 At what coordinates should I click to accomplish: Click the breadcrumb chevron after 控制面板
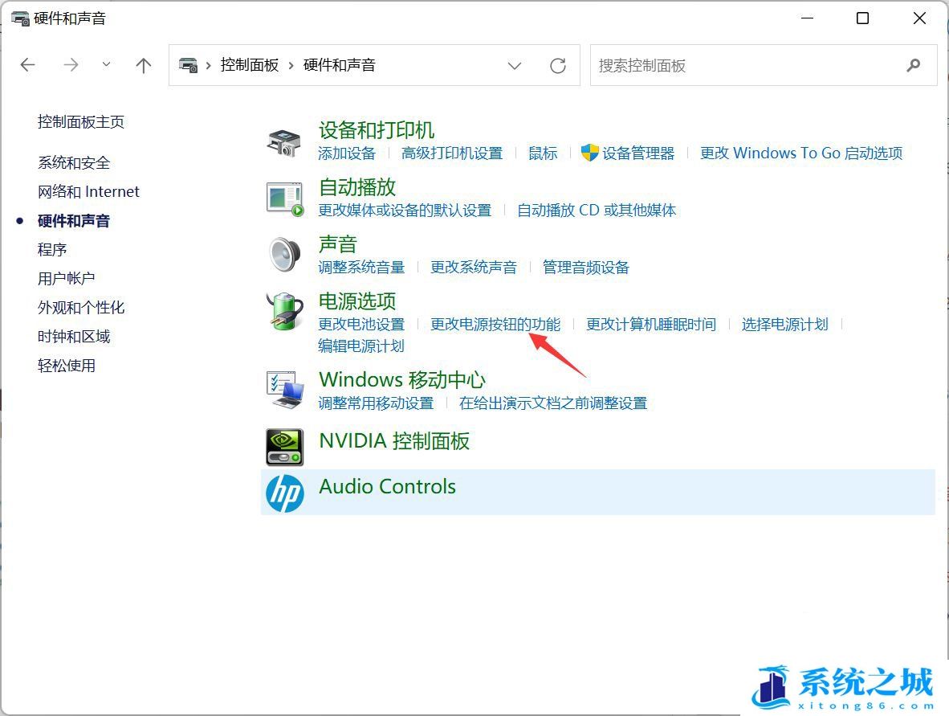point(291,65)
